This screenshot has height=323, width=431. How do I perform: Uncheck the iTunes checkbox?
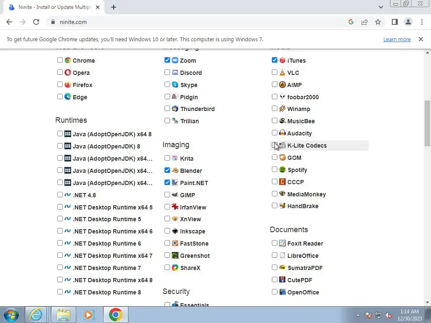click(x=274, y=60)
